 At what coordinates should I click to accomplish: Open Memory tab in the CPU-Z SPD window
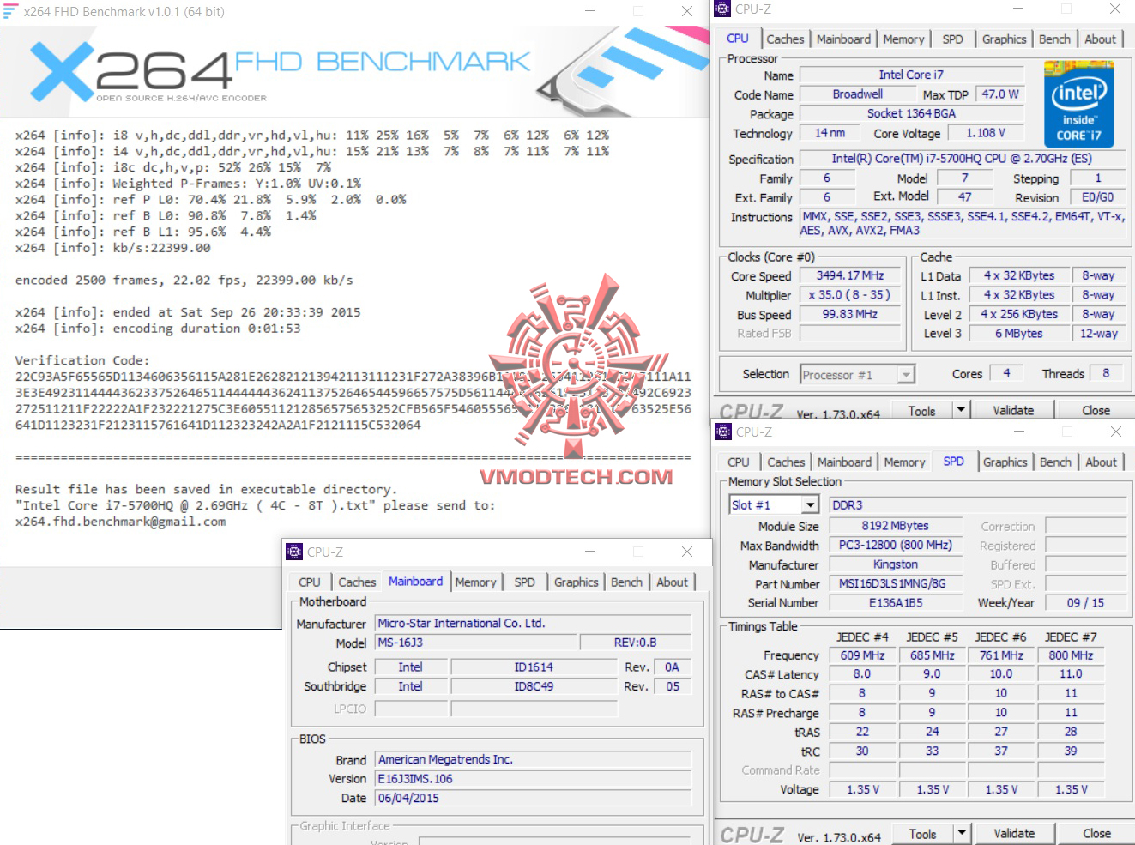point(904,462)
